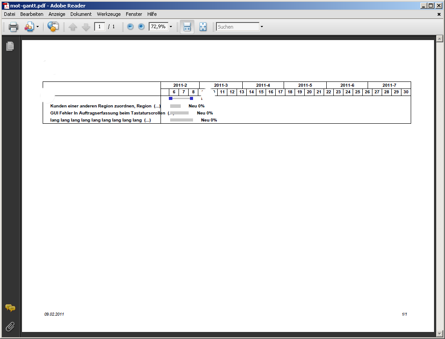The image size is (445, 339).
Task: Open the Attachments paperclip panel
Action: coord(10,327)
